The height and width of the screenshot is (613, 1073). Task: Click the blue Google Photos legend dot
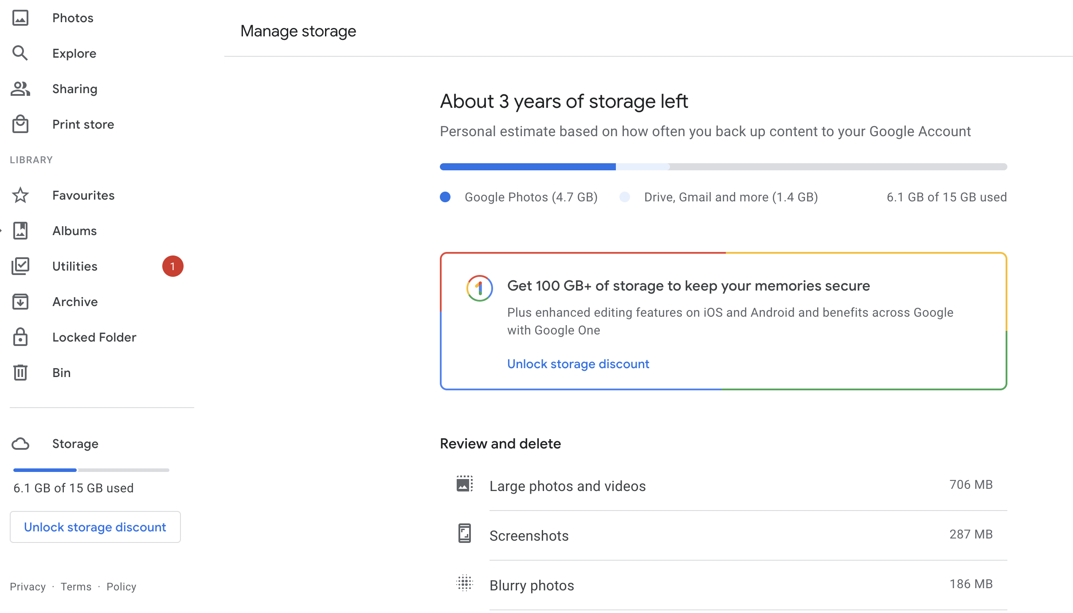pyautogui.click(x=445, y=197)
